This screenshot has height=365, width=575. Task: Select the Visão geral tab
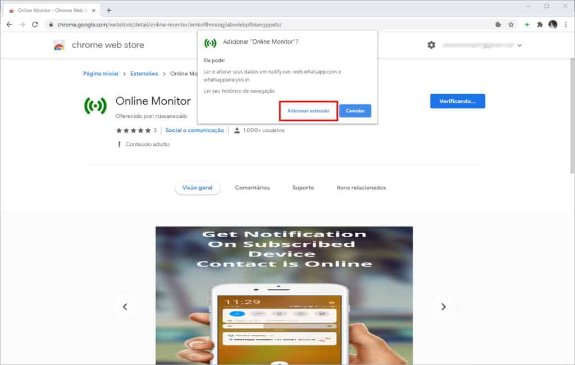pos(197,188)
